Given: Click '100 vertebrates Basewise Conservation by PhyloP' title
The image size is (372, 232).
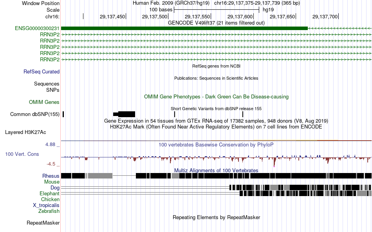Looking at the screenshot, I should tap(216, 145).
